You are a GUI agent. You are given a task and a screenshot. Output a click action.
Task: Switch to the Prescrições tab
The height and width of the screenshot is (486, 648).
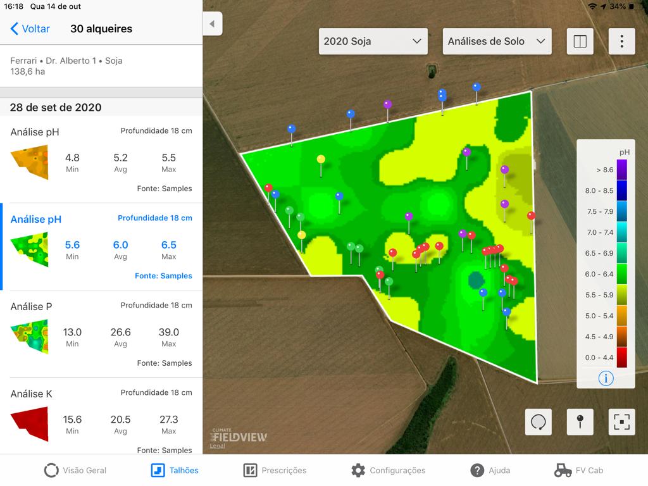275,470
